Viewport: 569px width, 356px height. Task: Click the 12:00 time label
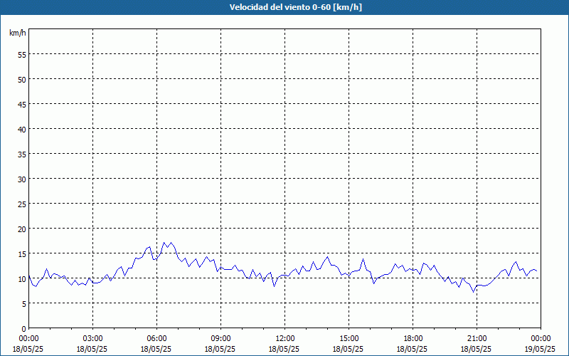click(x=284, y=338)
